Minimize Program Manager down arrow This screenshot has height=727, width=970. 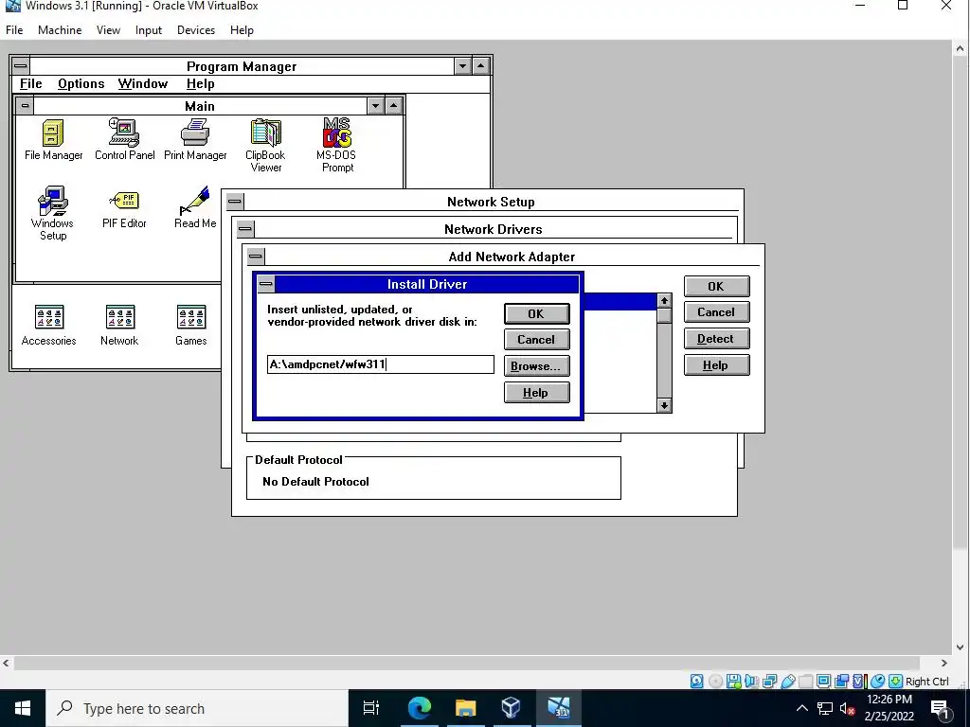click(x=462, y=66)
